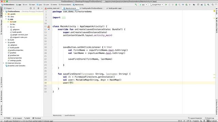
Task: Expand the app build folder
Action: 8,22
